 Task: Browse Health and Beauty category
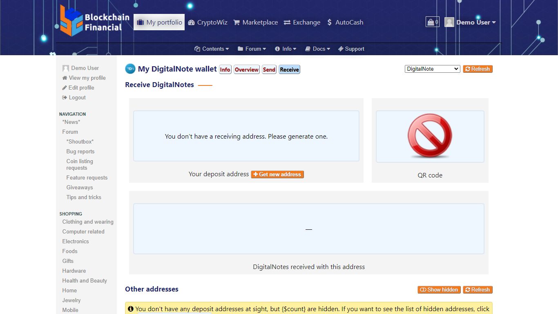[x=85, y=280]
